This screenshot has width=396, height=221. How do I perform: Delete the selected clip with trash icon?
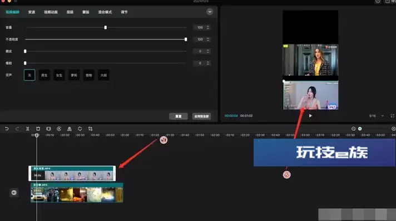click(x=38, y=129)
